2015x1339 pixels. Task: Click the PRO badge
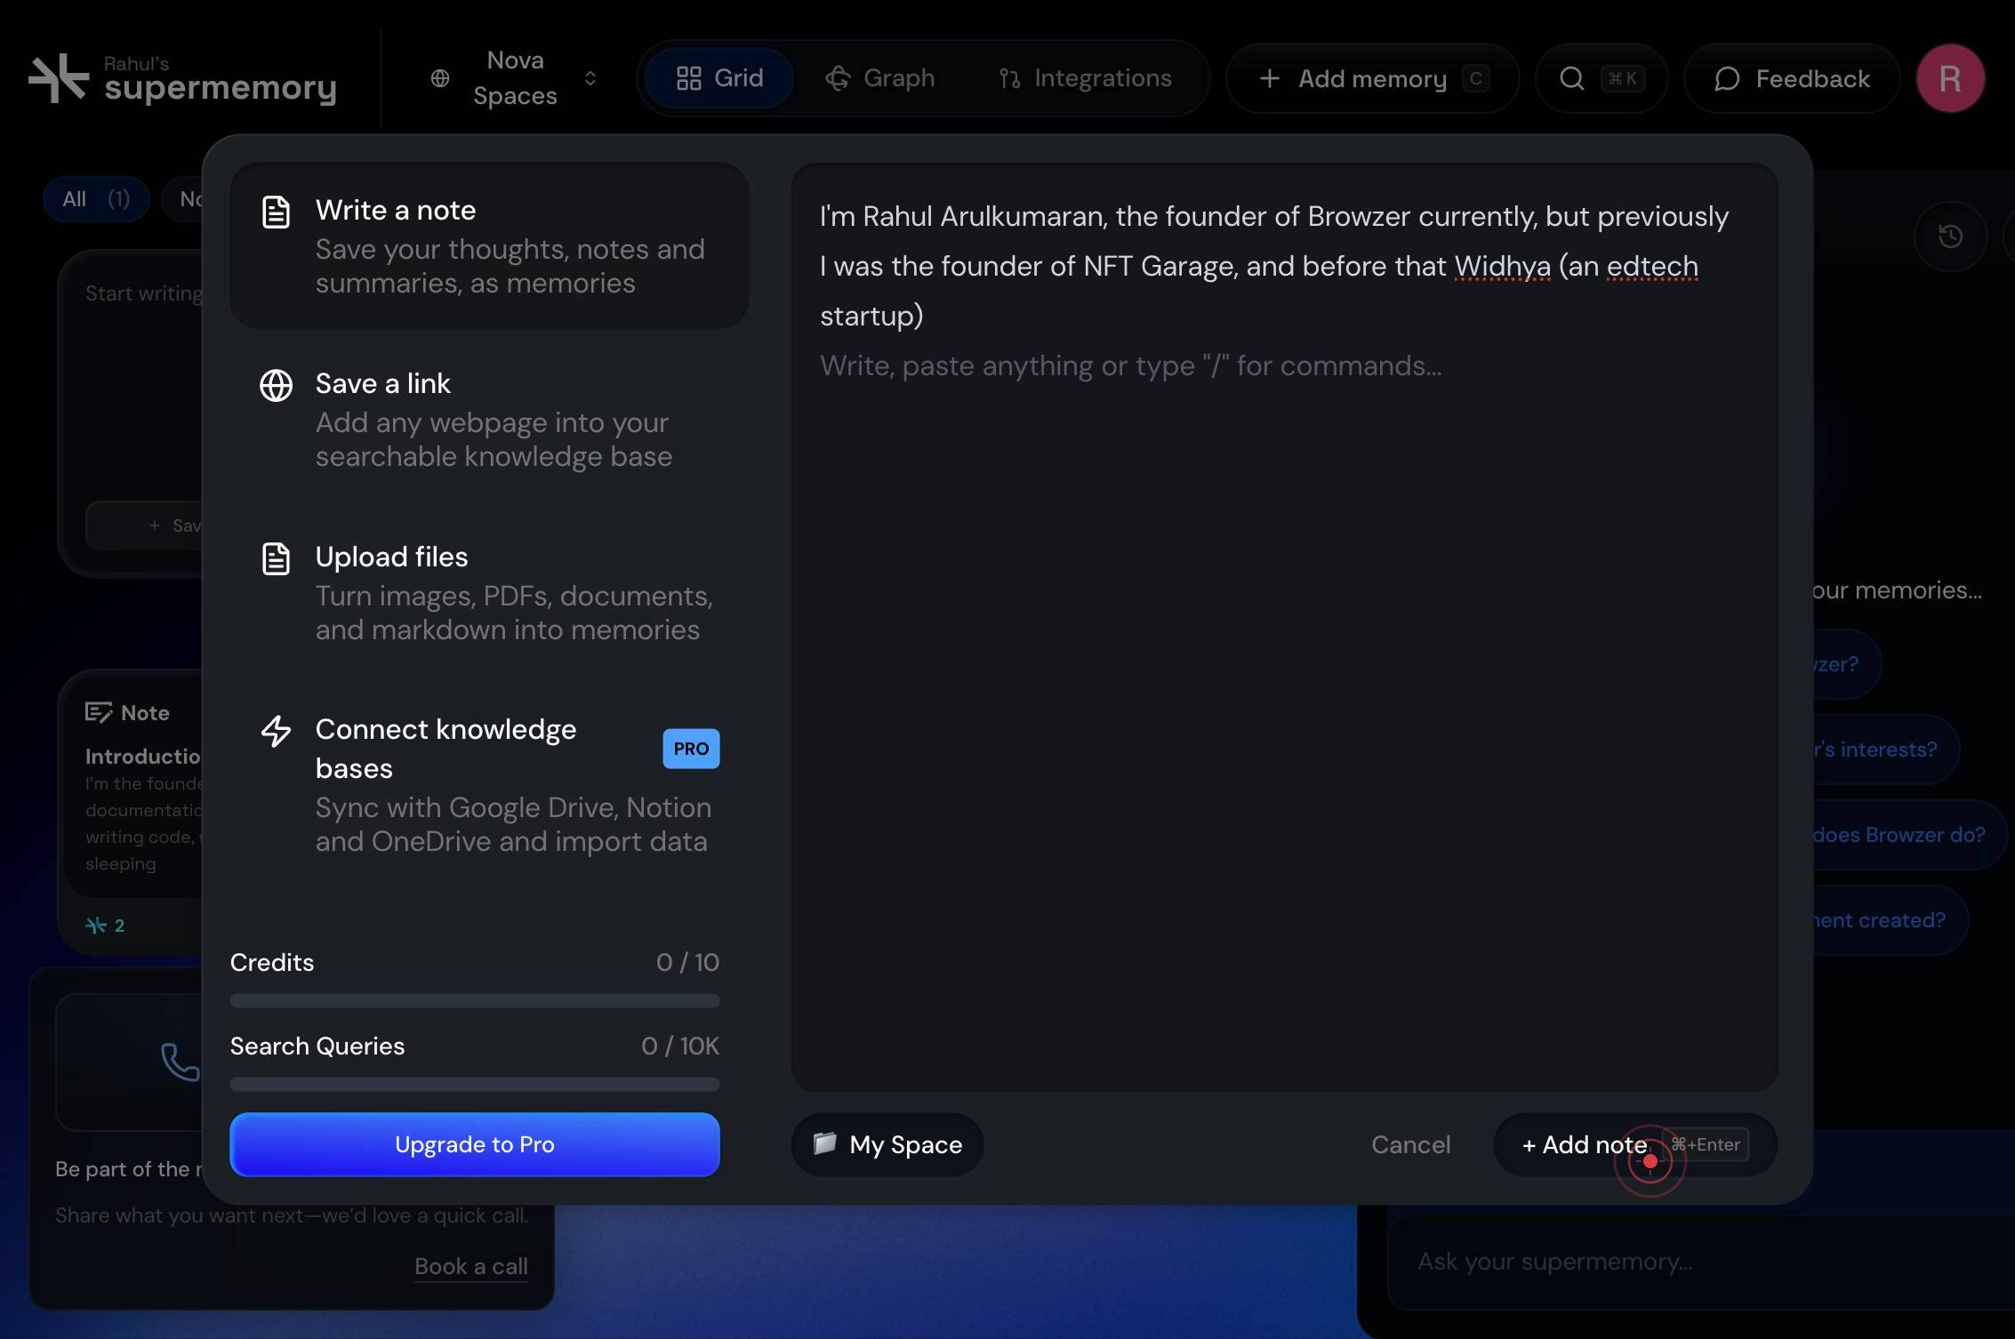coord(691,749)
